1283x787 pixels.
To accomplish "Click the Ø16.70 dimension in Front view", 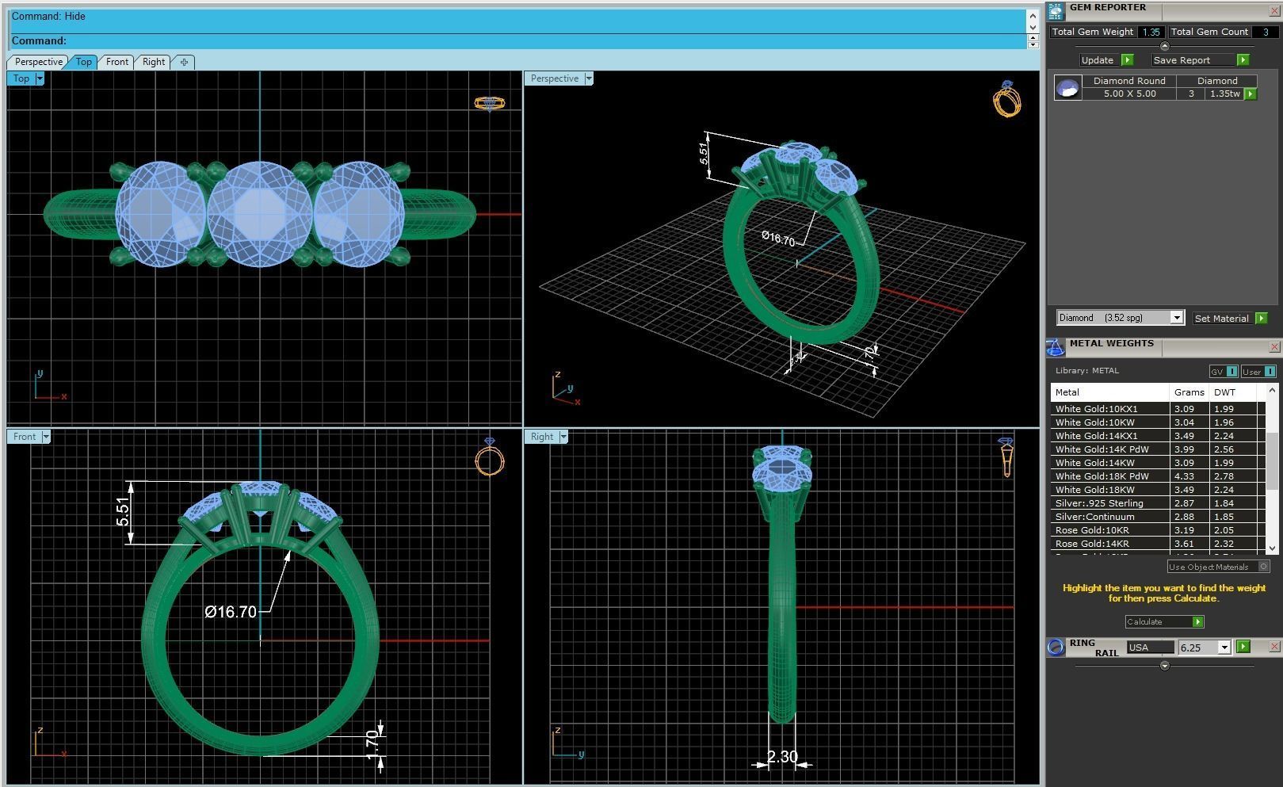I will coord(231,612).
